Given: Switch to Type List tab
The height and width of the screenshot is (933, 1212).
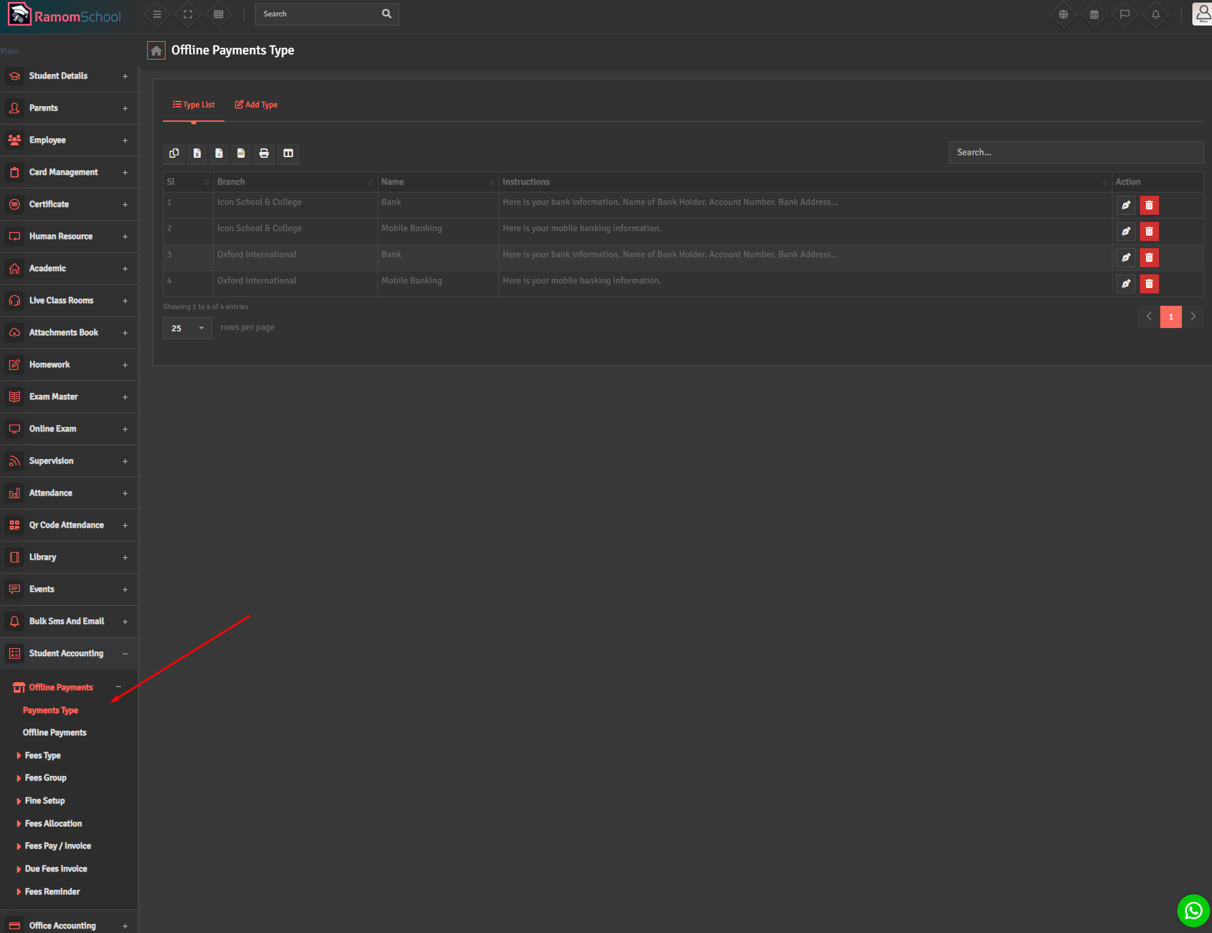Looking at the screenshot, I should (x=194, y=105).
